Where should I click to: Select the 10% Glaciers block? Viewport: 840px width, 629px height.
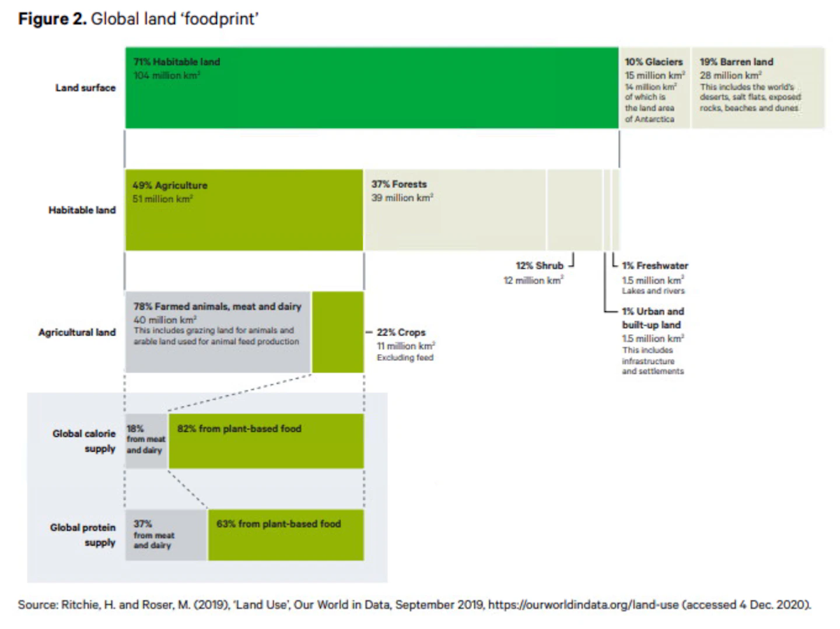654,87
